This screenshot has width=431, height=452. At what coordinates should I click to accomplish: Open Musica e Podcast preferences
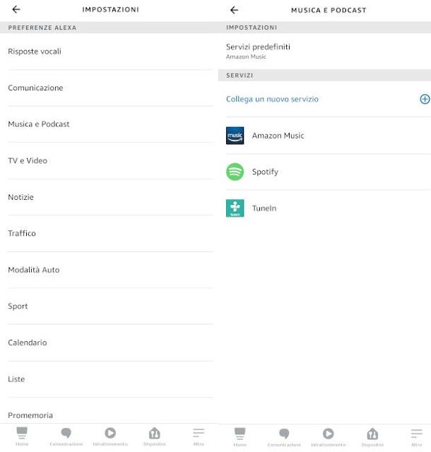pyautogui.click(x=110, y=124)
